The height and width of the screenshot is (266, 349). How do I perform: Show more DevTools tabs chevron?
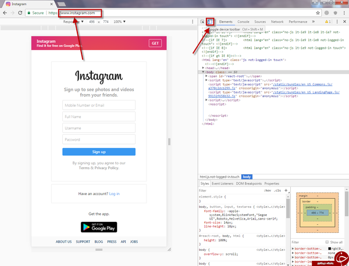click(x=314, y=21)
